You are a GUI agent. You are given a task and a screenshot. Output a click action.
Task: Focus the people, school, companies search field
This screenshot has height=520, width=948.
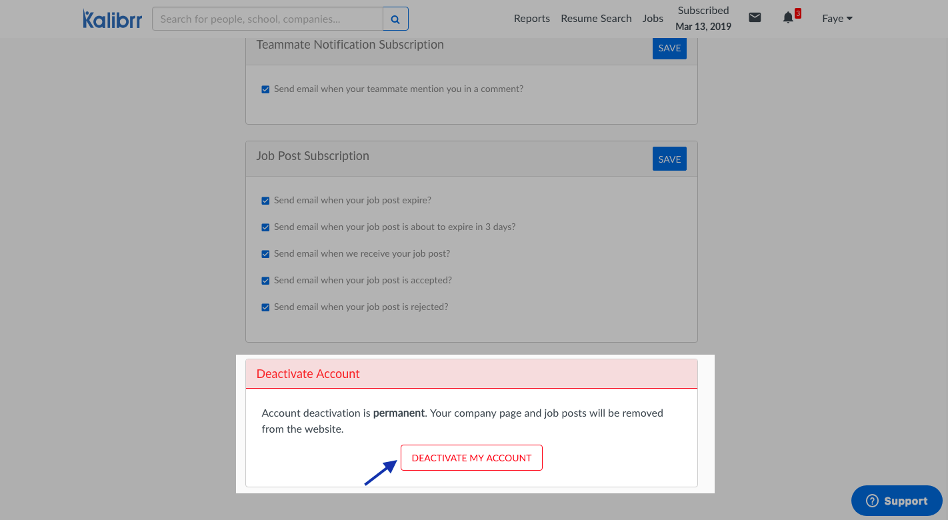point(267,19)
